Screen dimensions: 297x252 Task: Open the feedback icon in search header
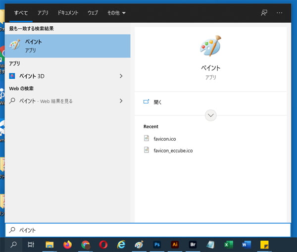point(264,12)
